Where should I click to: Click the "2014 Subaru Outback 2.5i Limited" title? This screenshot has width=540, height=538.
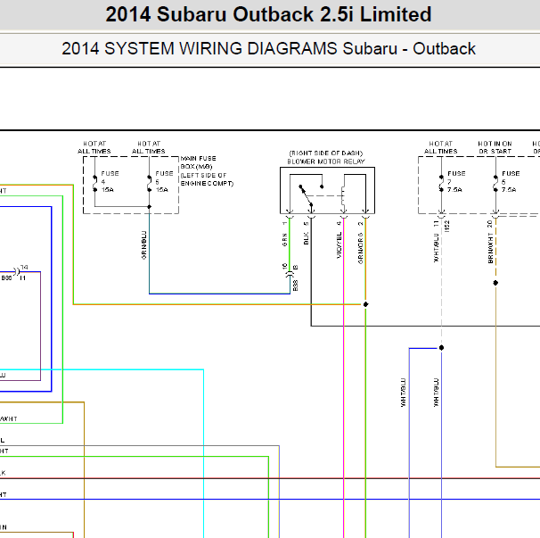(x=268, y=14)
